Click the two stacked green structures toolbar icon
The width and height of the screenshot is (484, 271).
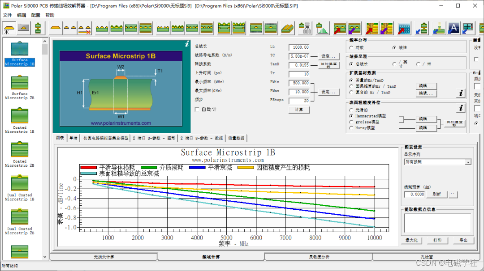38,28
